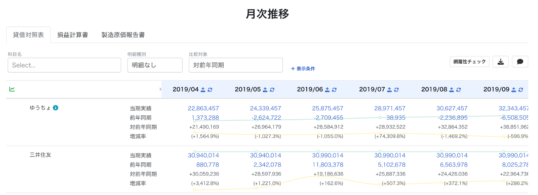
Task: Click 三井住友 rate (+162.6%)
Action: 331,184
